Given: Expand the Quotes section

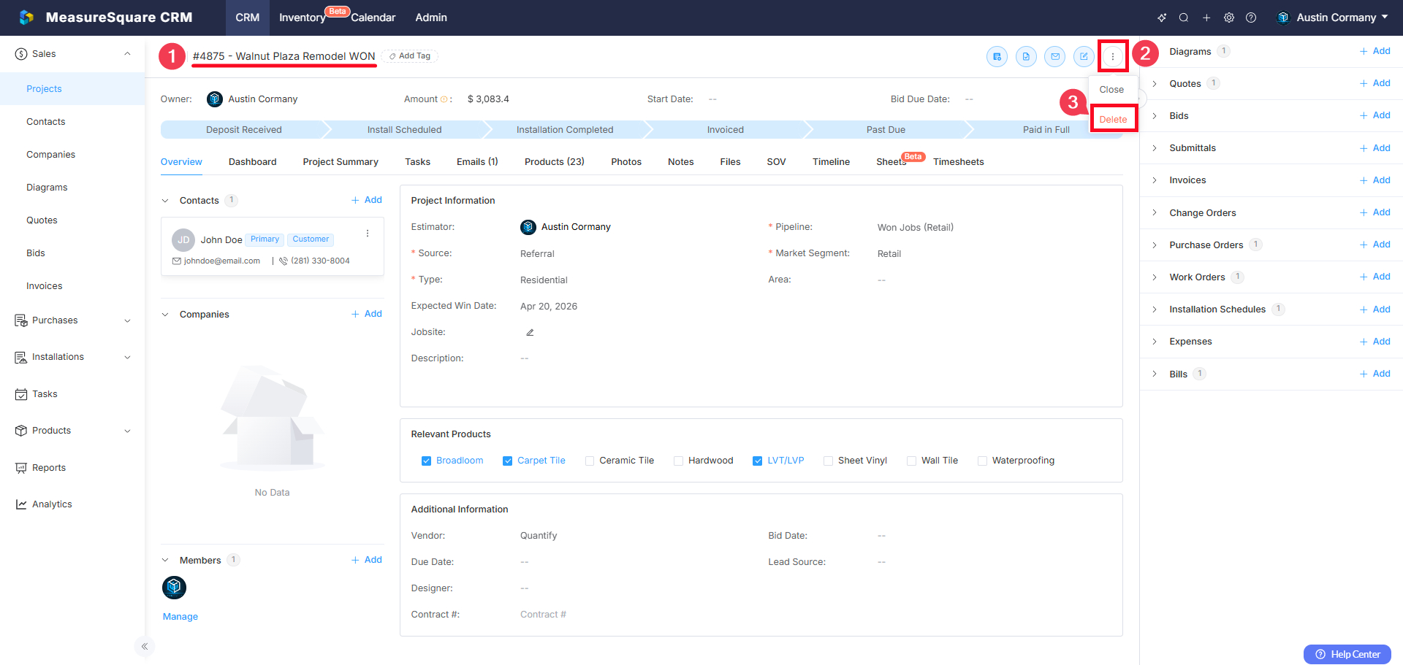Looking at the screenshot, I should point(1155,84).
